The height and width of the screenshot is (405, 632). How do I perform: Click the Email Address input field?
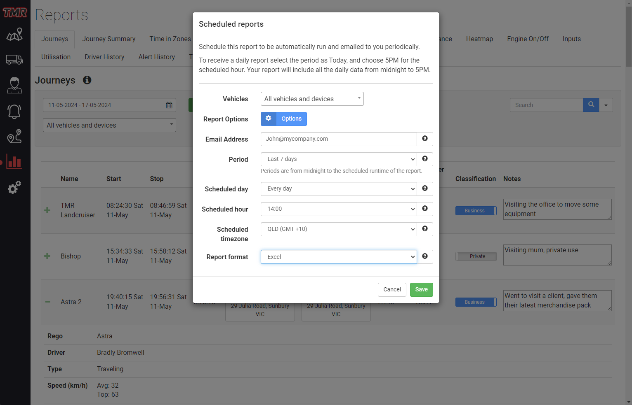338,139
